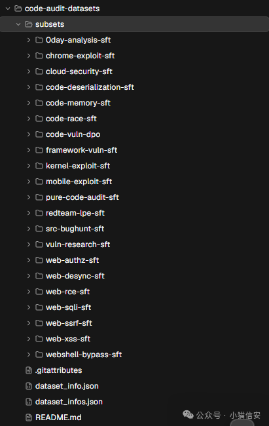Expand the 0day-analysis-sft folder chevron

(29, 40)
